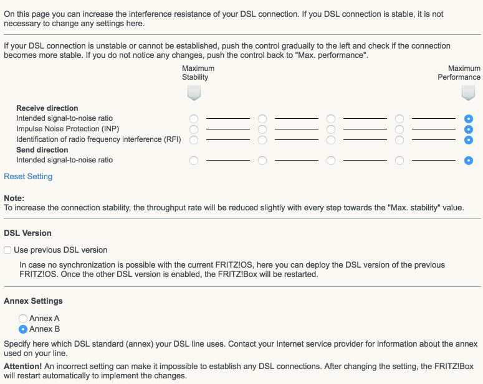483x384 pixels.
Task: Select the Annex B radio button
Action: (x=24, y=329)
